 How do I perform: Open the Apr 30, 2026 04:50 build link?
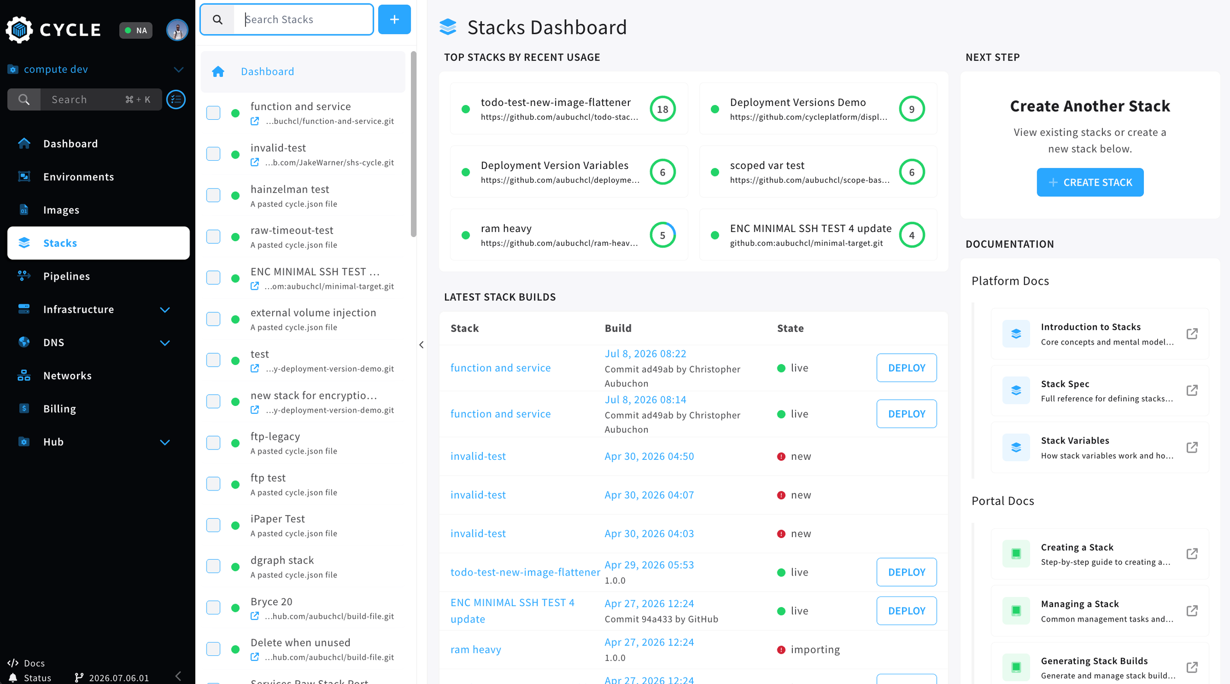(649, 456)
